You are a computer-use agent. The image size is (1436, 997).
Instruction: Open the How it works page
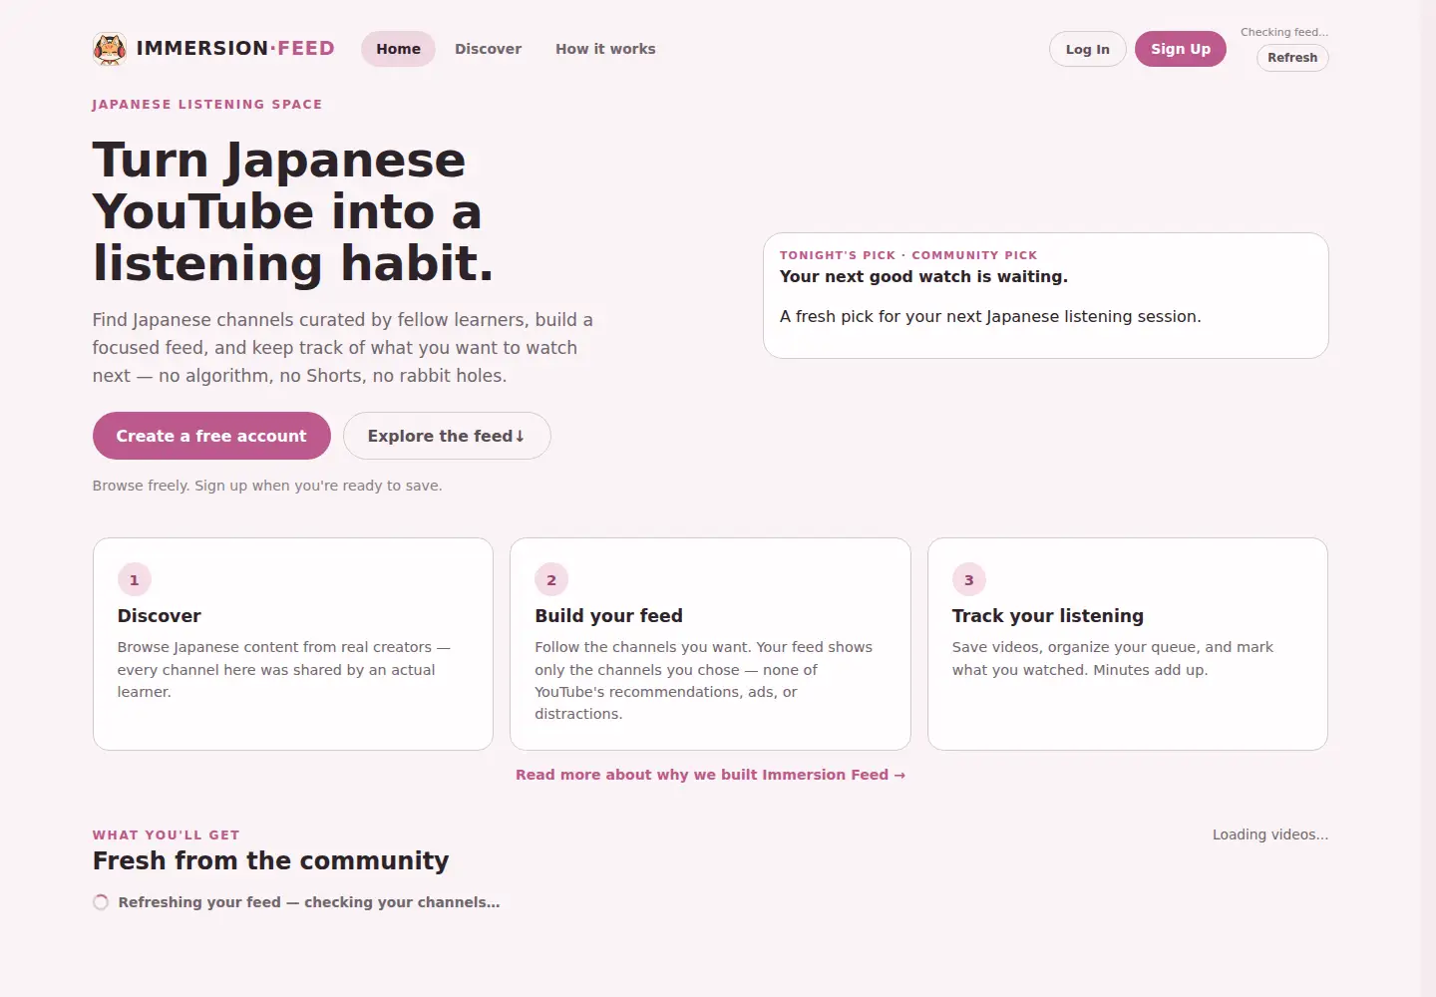(x=605, y=49)
